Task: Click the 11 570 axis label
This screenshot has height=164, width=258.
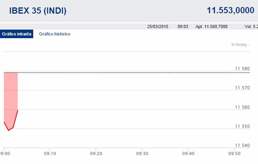Action: 242,88
